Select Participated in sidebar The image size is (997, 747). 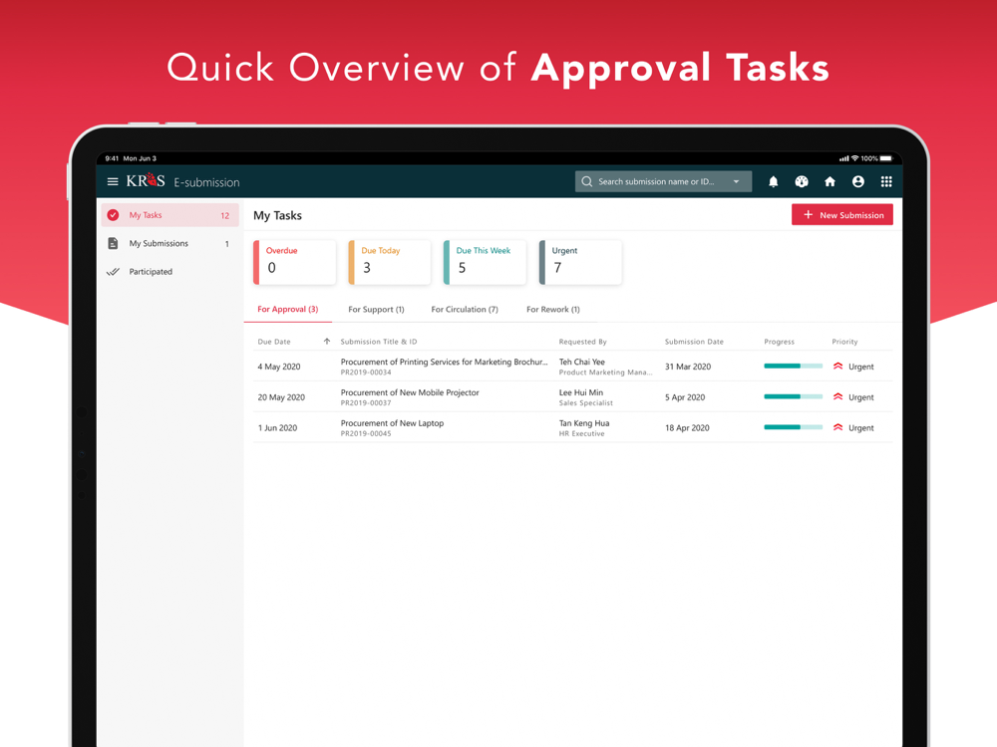169,271
